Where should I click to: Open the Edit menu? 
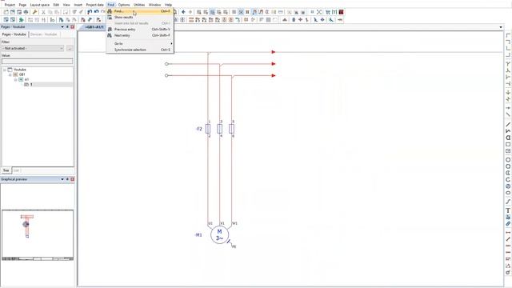coord(56,5)
